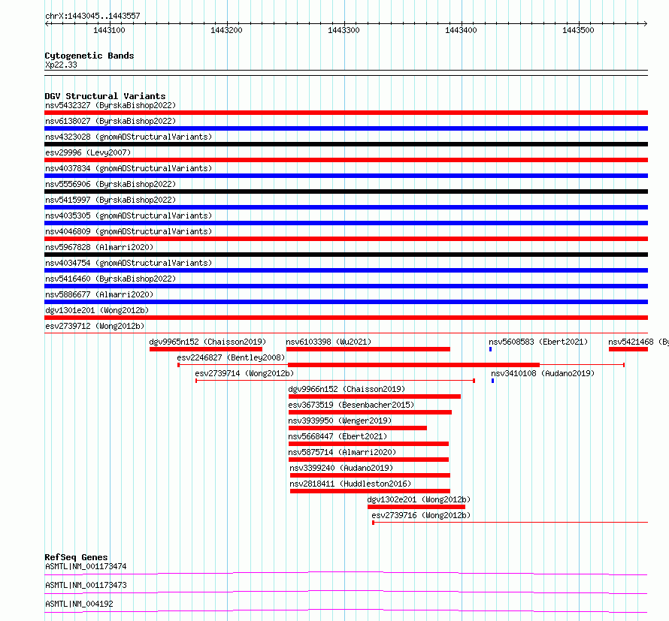Click nsv4046809 (gnomADStructuralVariants) label
The width and height of the screenshot is (669, 621).
coord(129,231)
